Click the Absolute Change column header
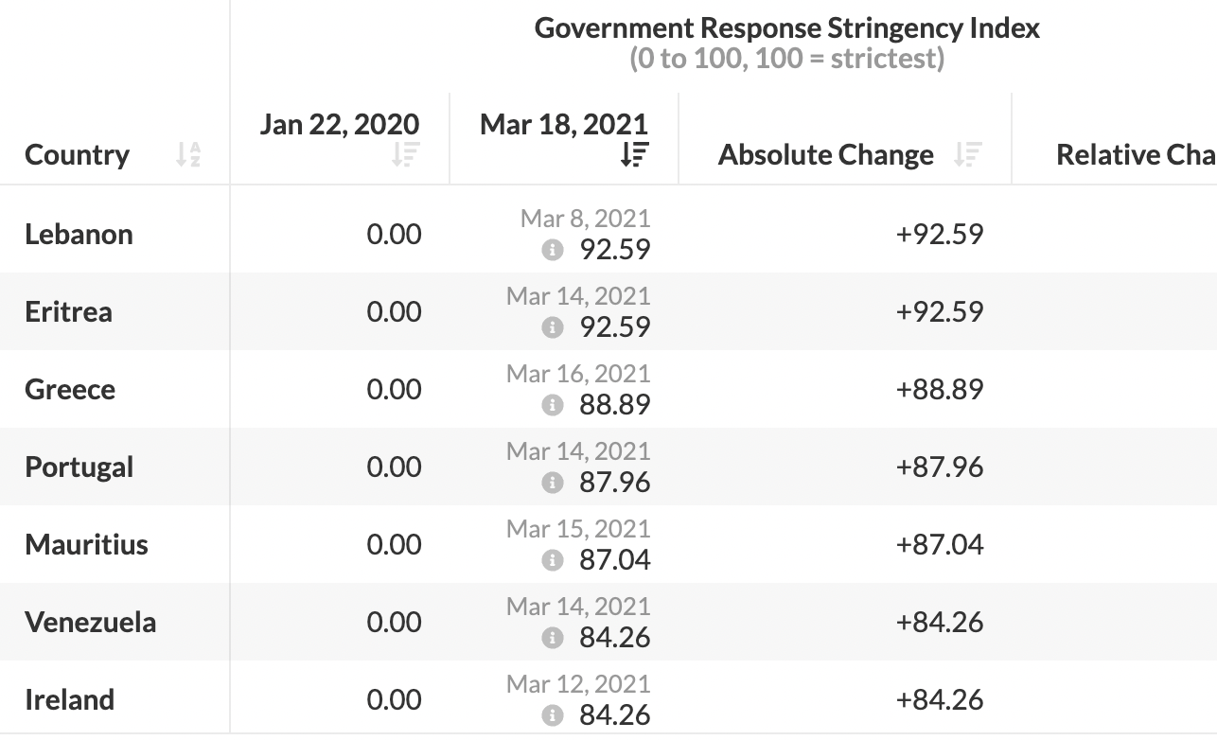This screenshot has height=740, width=1217. [x=825, y=155]
